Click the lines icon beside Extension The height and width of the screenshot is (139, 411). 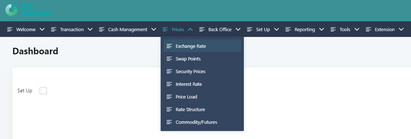(x=369, y=29)
